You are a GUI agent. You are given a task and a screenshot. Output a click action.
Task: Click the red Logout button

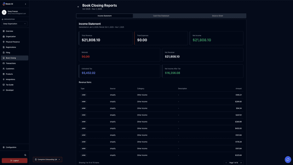[x=15, y=160]
